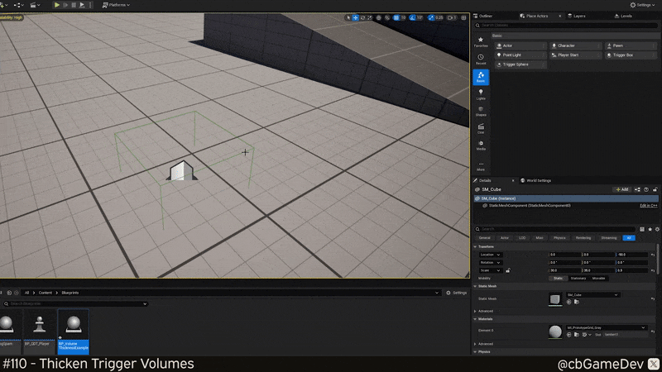Open the top-right Settings menu
The height and width of the screenshot is (372, 662).
click(x=643, y=5)
